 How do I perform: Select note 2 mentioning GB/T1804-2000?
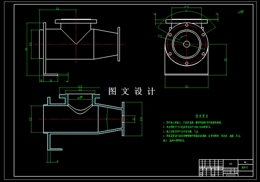(x=187, y=127)
